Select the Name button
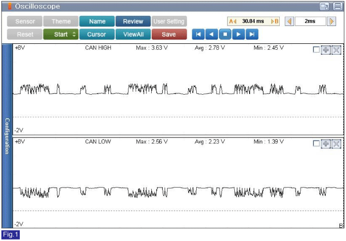 97,21
